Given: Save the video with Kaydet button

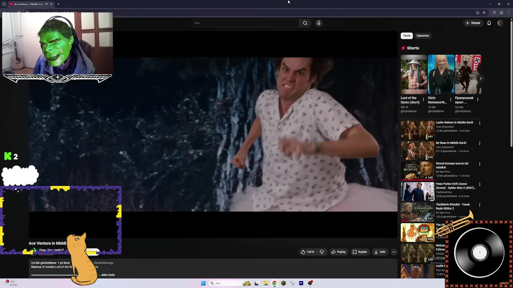Looking at the screenshot, I should coord(360,252).
